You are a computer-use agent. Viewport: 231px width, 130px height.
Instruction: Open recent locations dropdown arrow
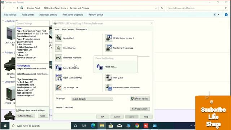[14, 8]
